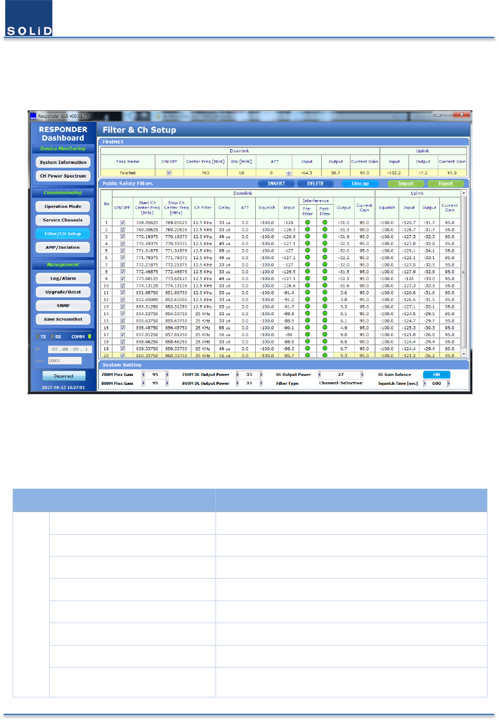Click Save Screenshot button

coord(63,319)
